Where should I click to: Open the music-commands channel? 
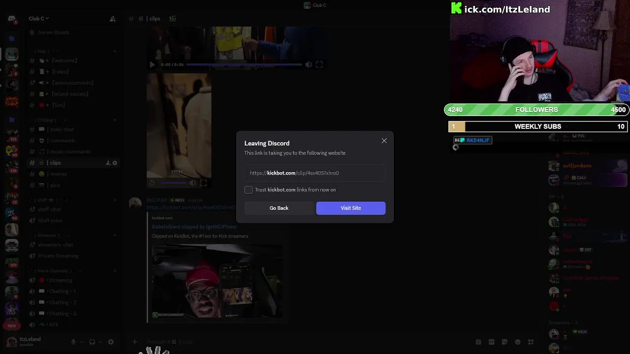point(70,151)
